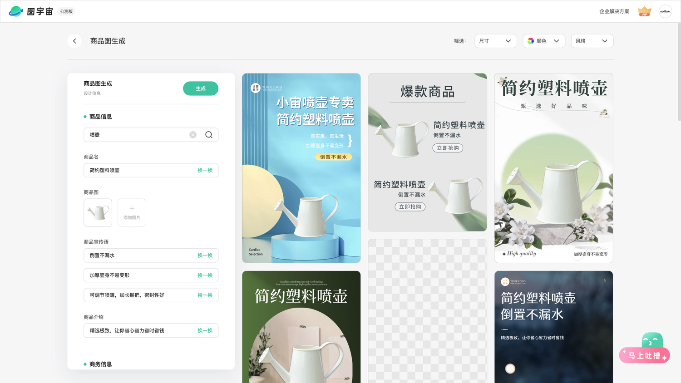Open the nolibox user avatar
Viewport: 681px width, 383px height.
[x=665, y=11]
